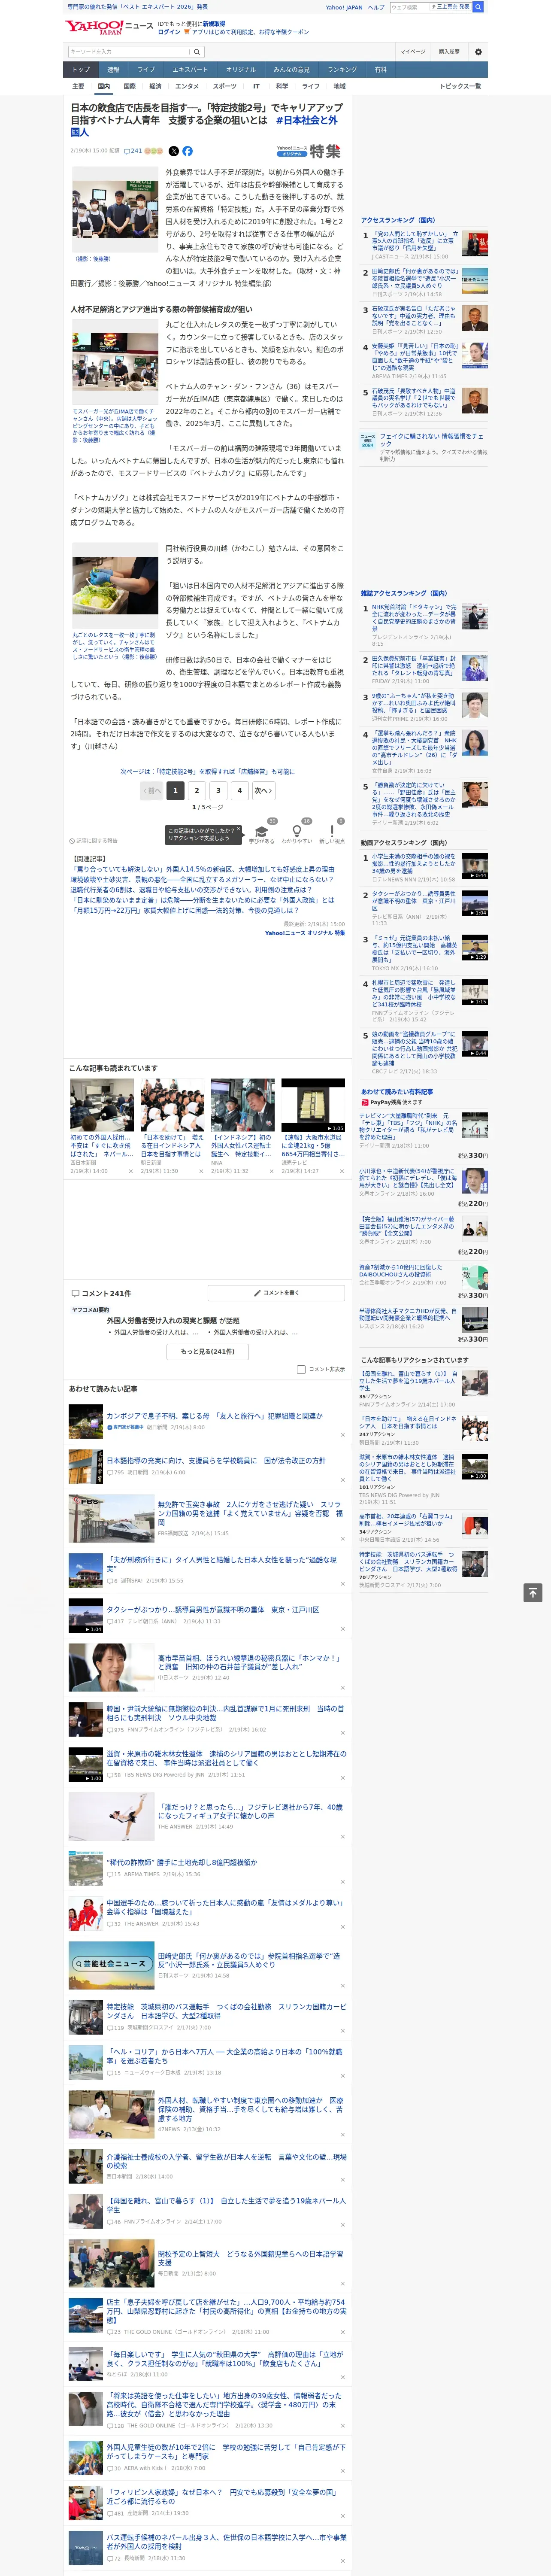
Task: Open the group staff photo at the article top
Action: click(114, 209)
